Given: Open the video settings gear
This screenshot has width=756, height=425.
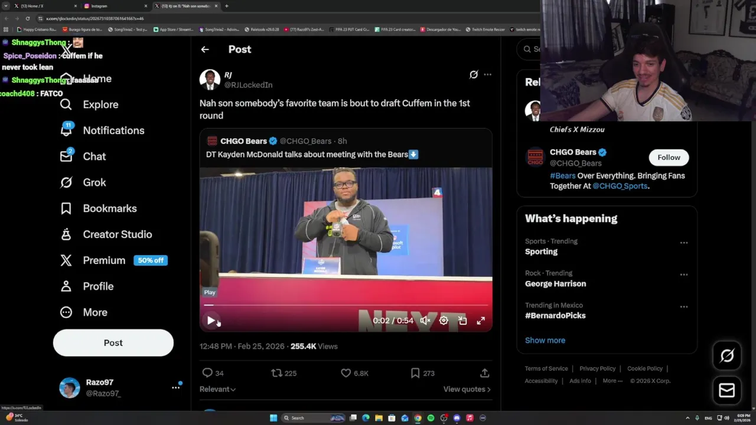Looking at the screenshot, I should click(444, 321).
